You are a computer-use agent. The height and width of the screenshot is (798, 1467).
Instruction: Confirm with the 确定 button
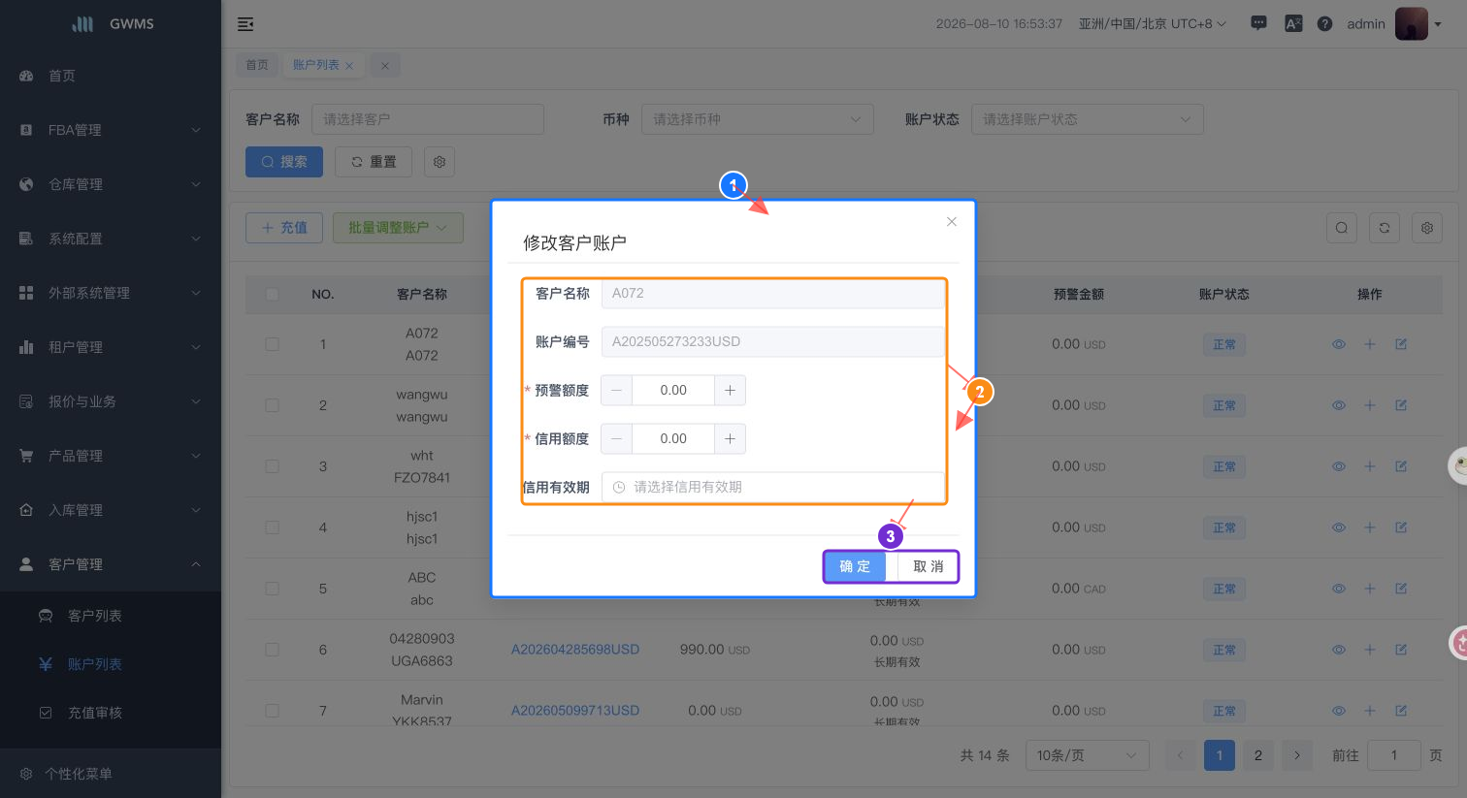pos(855,566)
